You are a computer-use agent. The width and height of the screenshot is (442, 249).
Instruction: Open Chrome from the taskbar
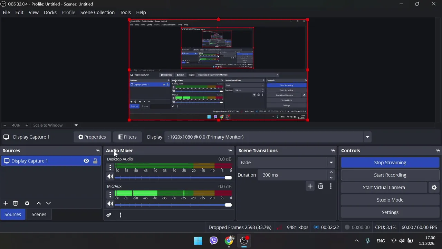coord(229,241)
